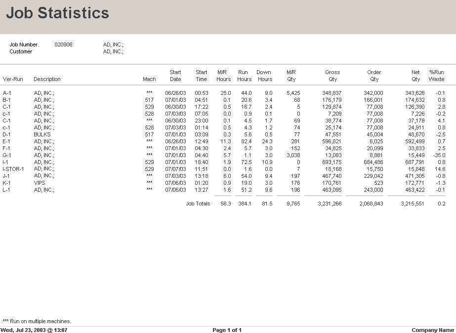
Task: Click the Page 1 of 1 indicator
Action: 227,330
